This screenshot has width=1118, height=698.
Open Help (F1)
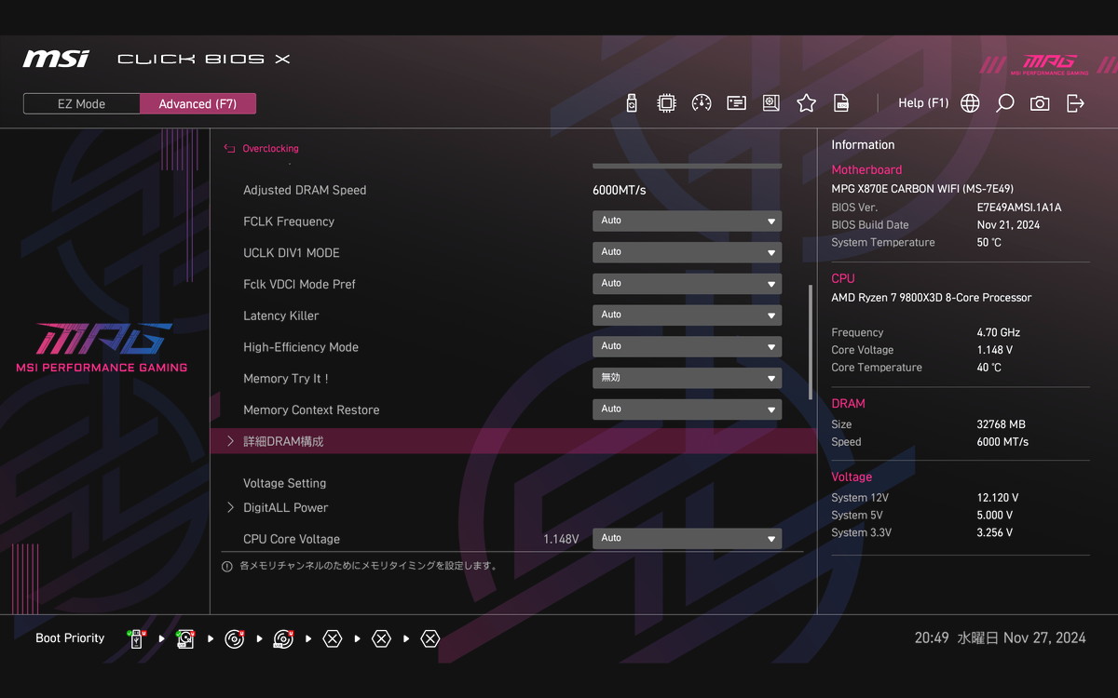923,103
